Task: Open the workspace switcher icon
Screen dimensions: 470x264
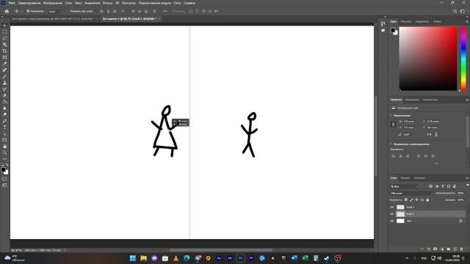Action: pyautogui.click(x=463, y=12)
